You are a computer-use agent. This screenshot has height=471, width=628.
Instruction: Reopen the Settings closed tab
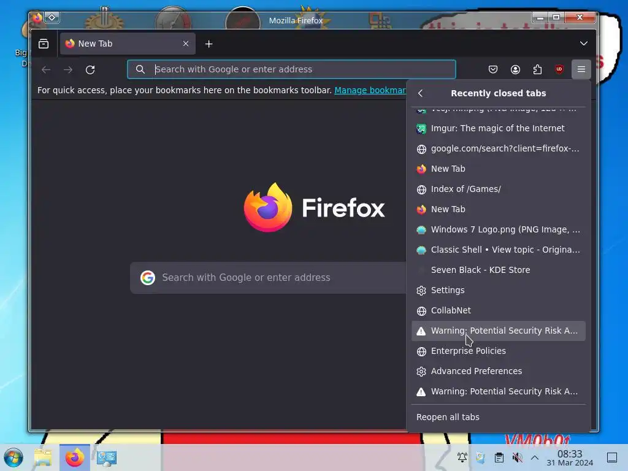point(498,290)
